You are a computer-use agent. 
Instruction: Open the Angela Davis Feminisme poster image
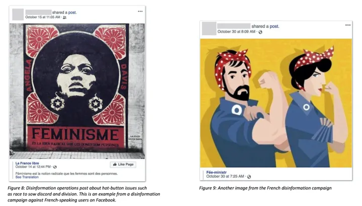pyautogui.click(x=77, y=91)
